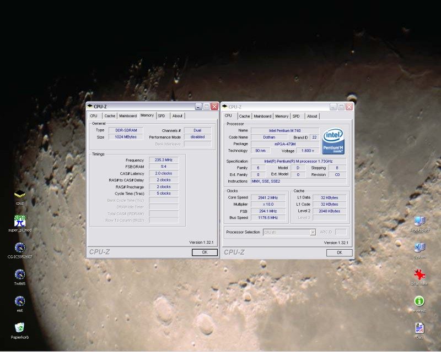Open About tab in right CPU-Z window
This screenshot has height=352, width=441.
click(x=312, y=116)
